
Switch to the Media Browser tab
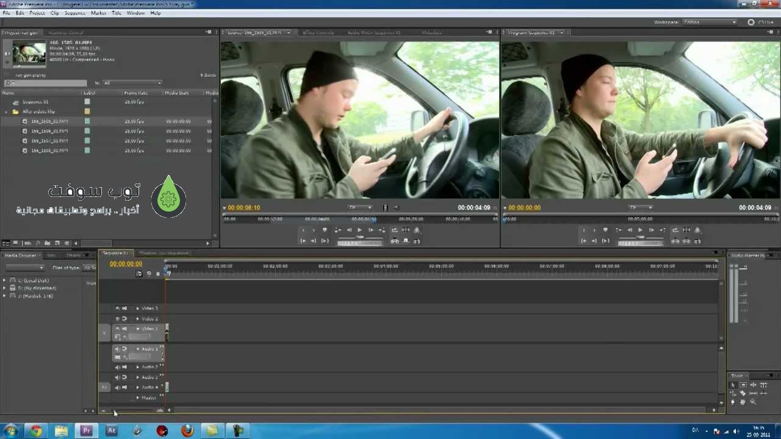[21, 255]
